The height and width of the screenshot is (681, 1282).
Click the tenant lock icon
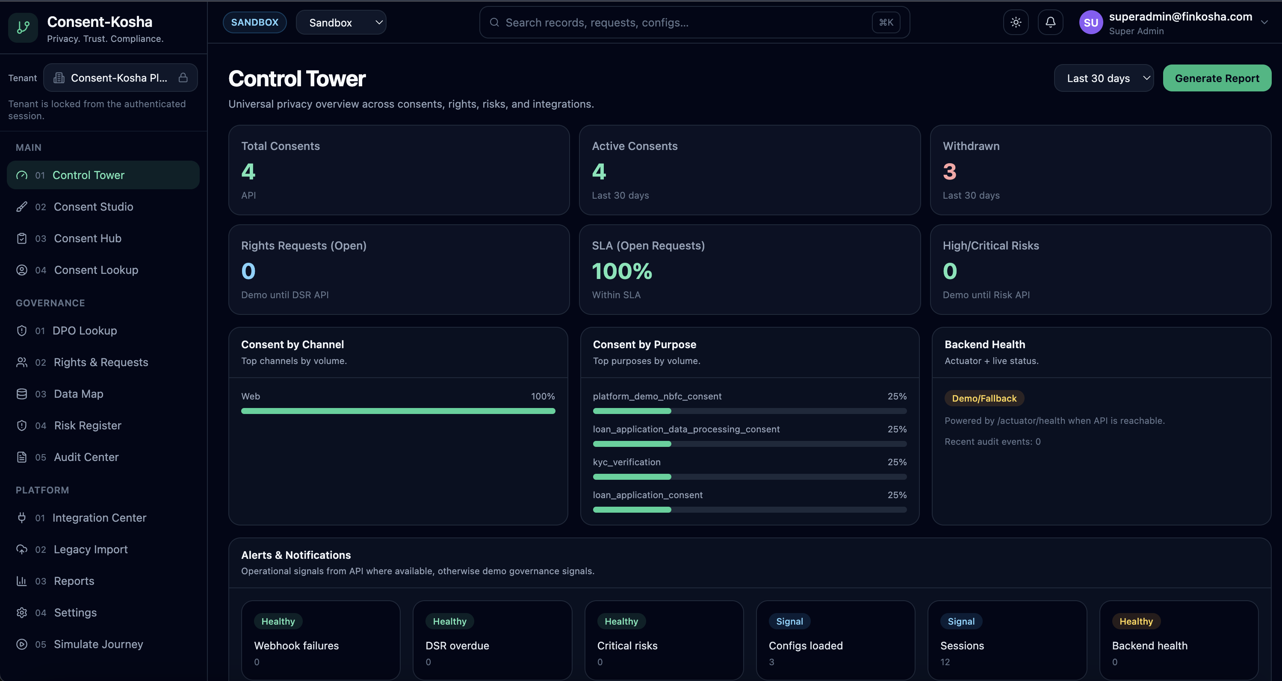tap(183, 78)
